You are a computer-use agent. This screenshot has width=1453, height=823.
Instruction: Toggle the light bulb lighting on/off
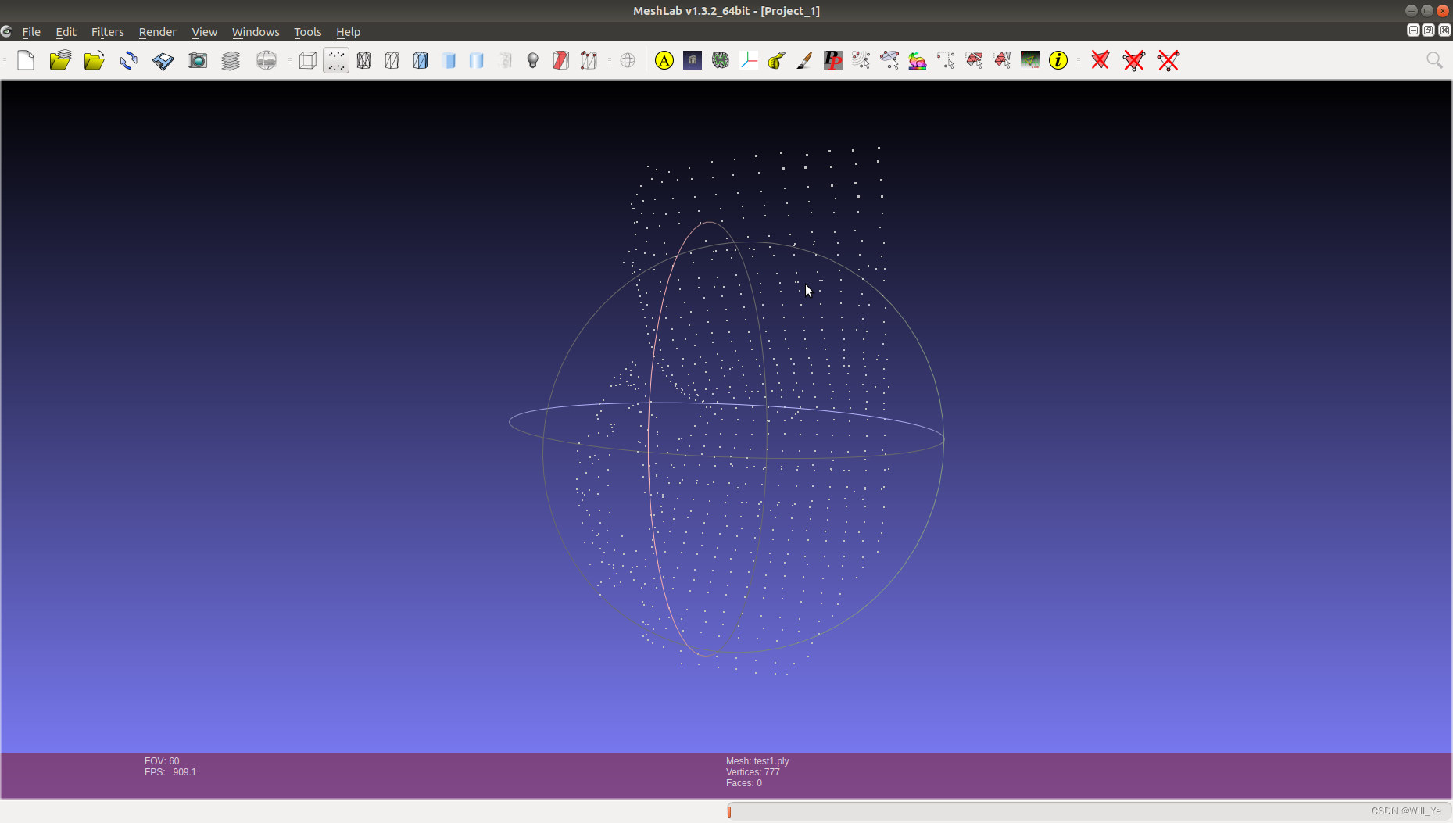point(533,60)
